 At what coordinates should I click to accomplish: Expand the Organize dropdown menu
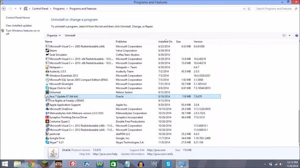[x=53, y=35]
